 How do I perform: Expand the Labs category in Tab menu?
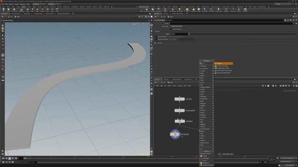point(207,94)
